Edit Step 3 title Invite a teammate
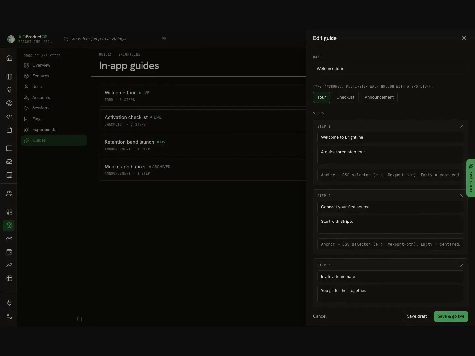 (391, 277)
